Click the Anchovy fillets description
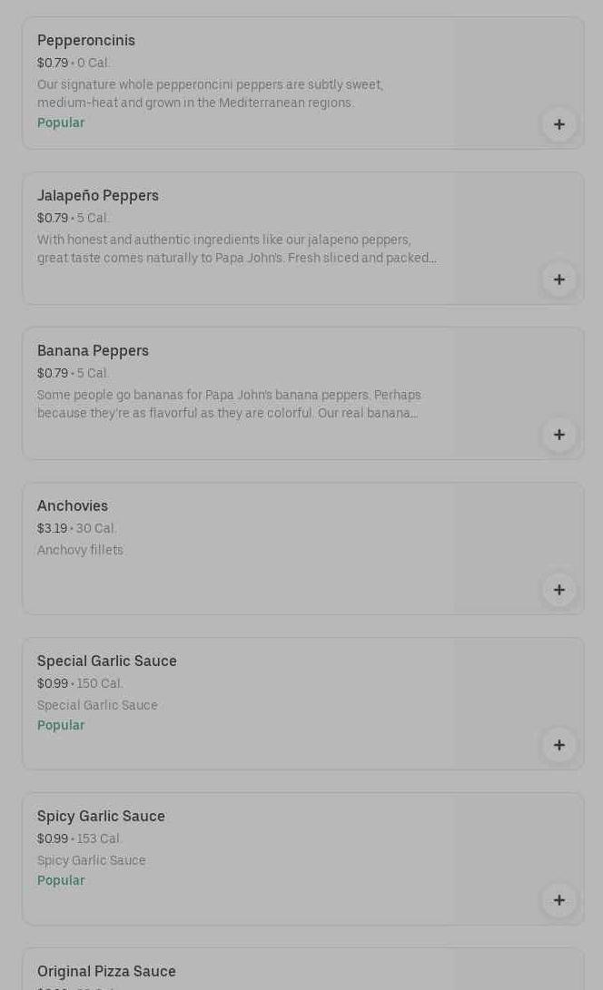This screenshot has height=990, width=603. [80, 550]
